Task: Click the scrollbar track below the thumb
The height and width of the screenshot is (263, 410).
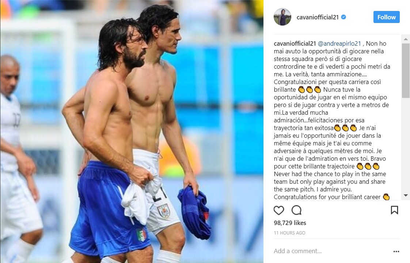Action: coord(406,145)
